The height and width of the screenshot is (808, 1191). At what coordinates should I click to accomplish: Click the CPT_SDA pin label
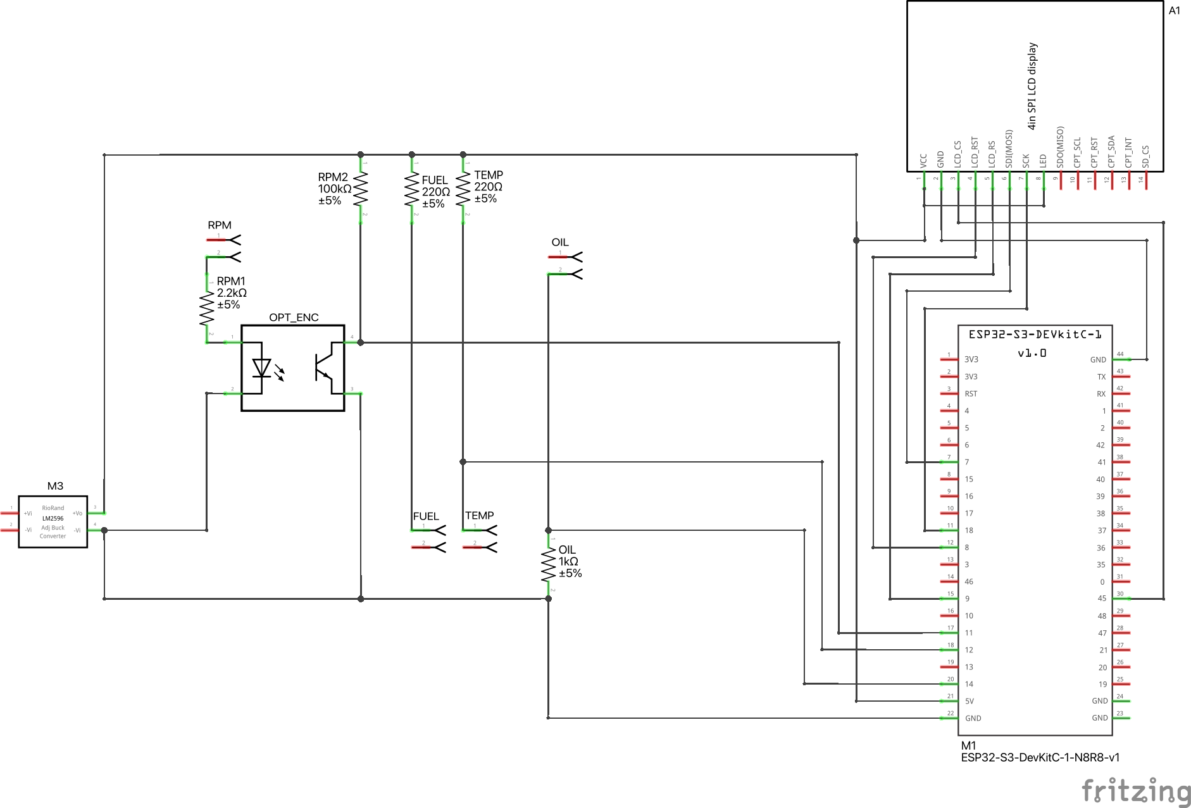[x=1111, y=152]
